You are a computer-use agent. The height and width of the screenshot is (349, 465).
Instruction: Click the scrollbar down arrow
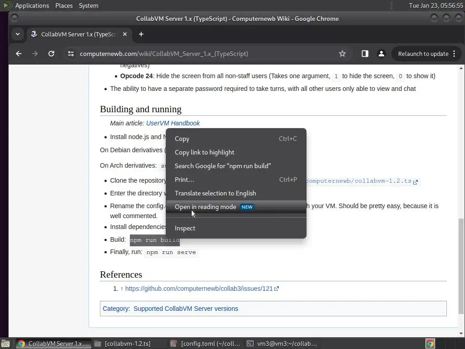(x=460, y=334)
